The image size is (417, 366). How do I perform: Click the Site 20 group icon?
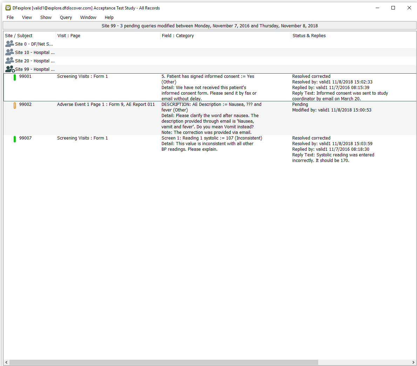tap(9, 61)
